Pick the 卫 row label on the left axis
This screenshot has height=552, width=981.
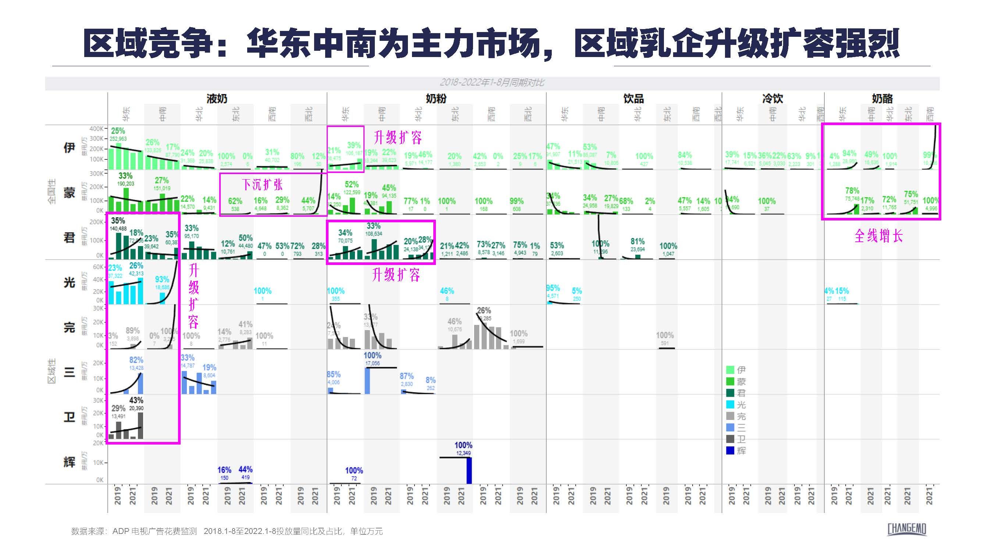[x=69, y=417]
